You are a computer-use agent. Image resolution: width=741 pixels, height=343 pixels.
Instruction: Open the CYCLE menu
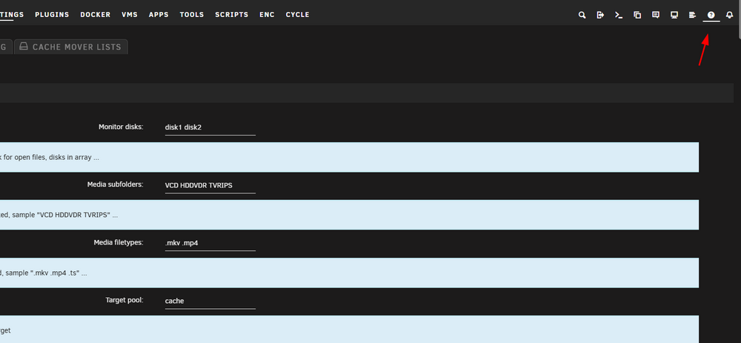tap(298, 15)
